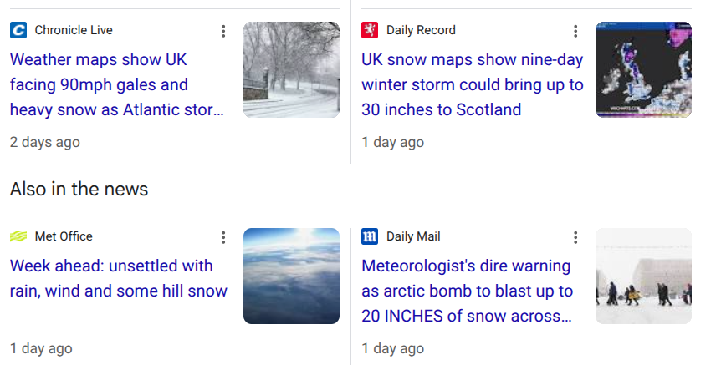The height and width of the screenshot is (365, 721).
Task: Click the UK snow map thumbnail
Action: point(643,70)
